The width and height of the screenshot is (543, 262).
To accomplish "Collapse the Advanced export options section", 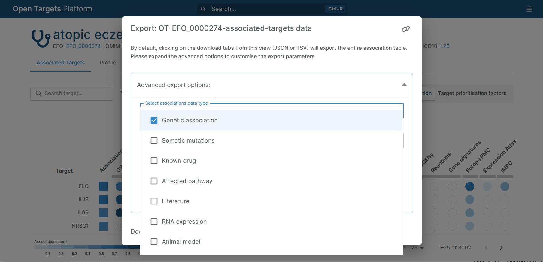I will (404, 85).
